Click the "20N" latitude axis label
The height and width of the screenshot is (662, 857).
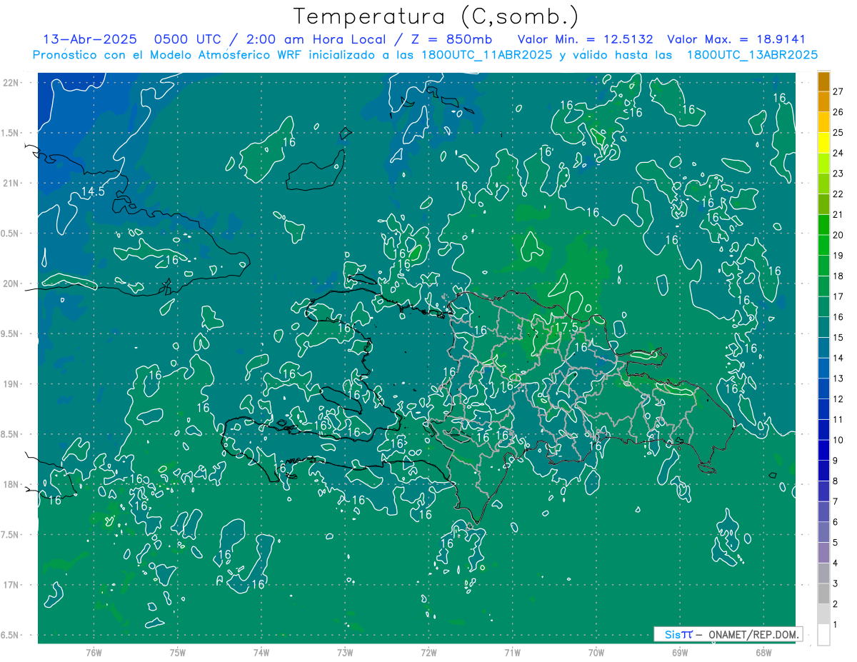[x=11, y=284]
